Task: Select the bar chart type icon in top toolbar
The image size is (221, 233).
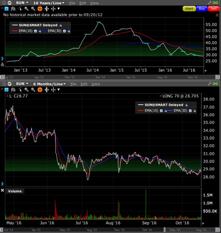Action: [x=13, y=9]
